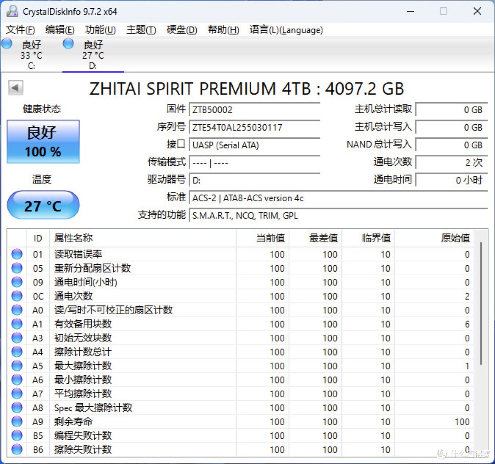The height and width of the screenshot is (464, 495).
Task: Click the 通电时间 value 0 小时
Action: pos(452,180)
